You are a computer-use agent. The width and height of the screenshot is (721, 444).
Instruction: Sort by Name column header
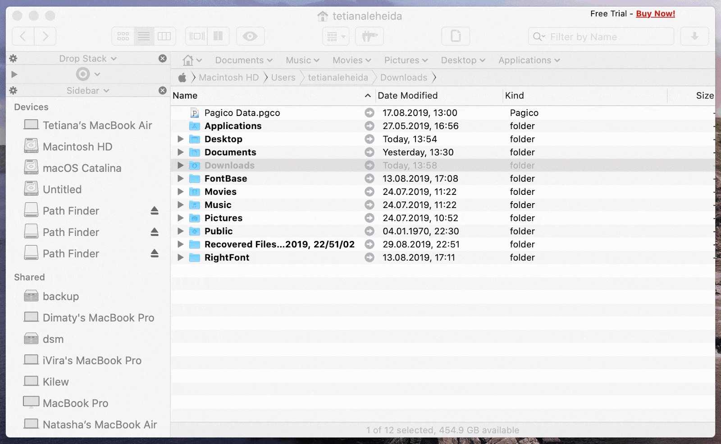[272, 96]
